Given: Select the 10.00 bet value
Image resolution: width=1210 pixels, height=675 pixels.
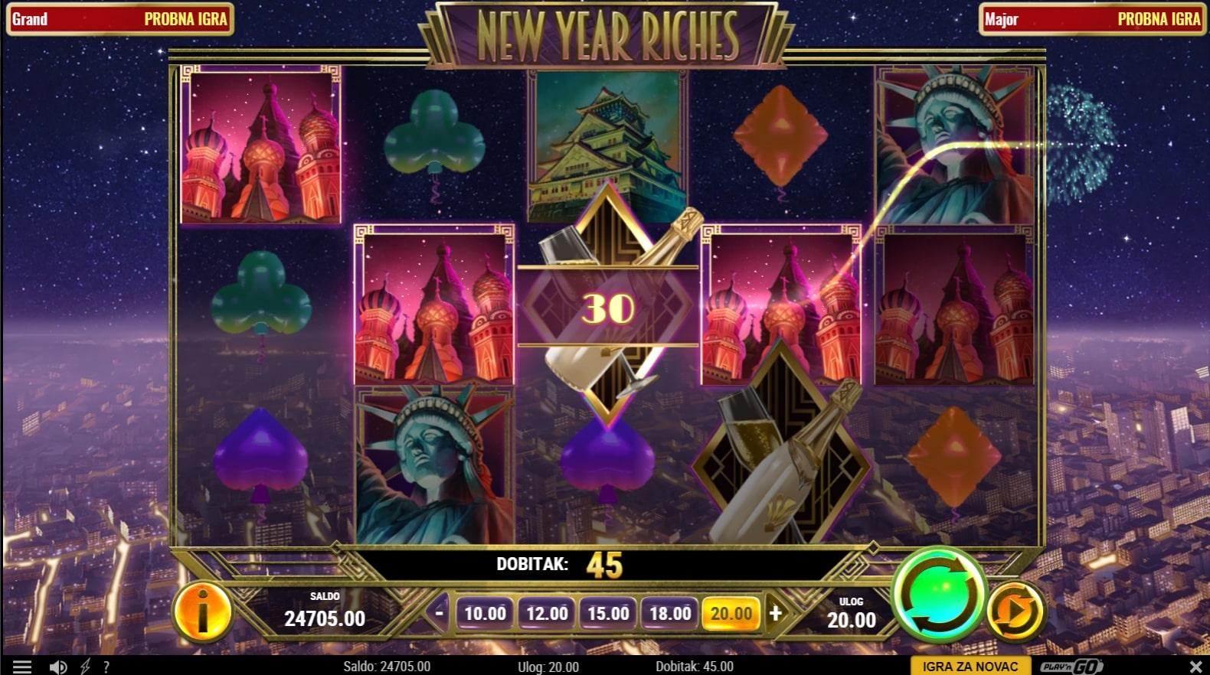Looking at the screenshot, I should coord(485,614).
